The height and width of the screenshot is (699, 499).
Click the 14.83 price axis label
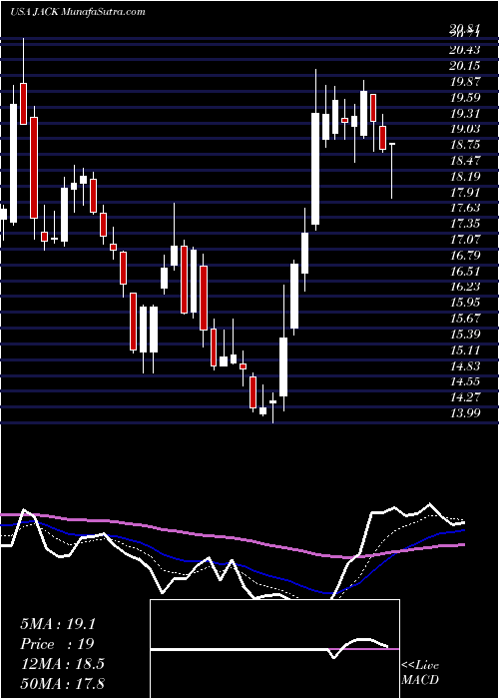(464, 366)
